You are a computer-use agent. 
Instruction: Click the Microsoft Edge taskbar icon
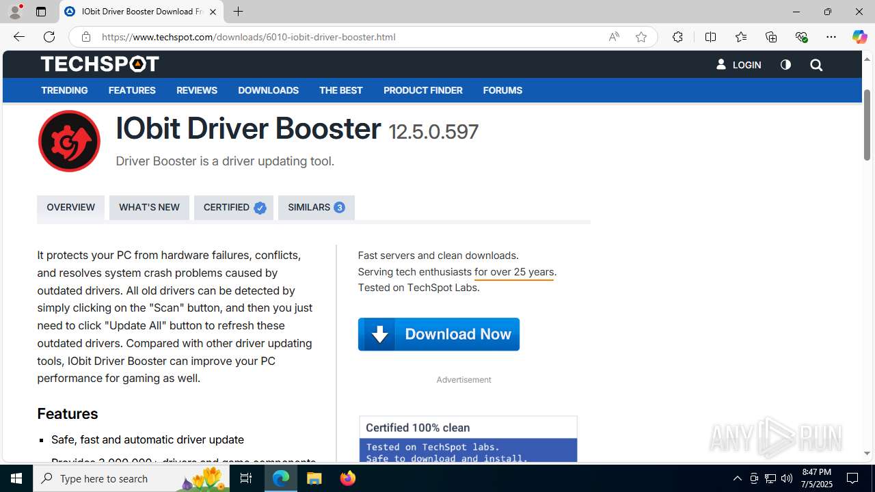281,478
